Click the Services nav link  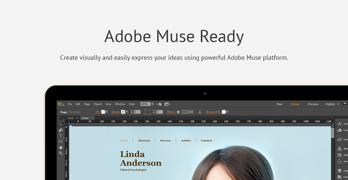point(165,140)
